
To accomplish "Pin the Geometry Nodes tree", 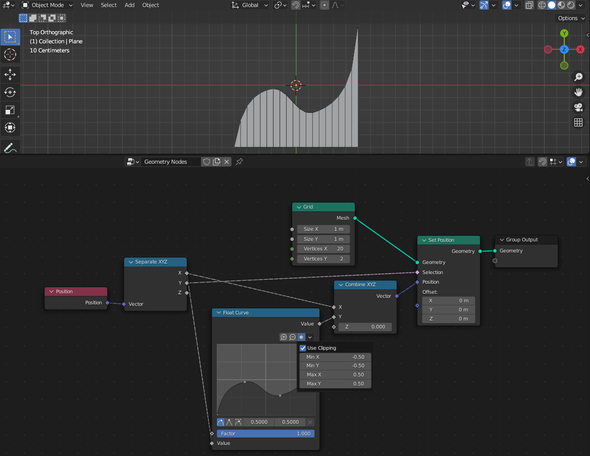I will 240,162.
